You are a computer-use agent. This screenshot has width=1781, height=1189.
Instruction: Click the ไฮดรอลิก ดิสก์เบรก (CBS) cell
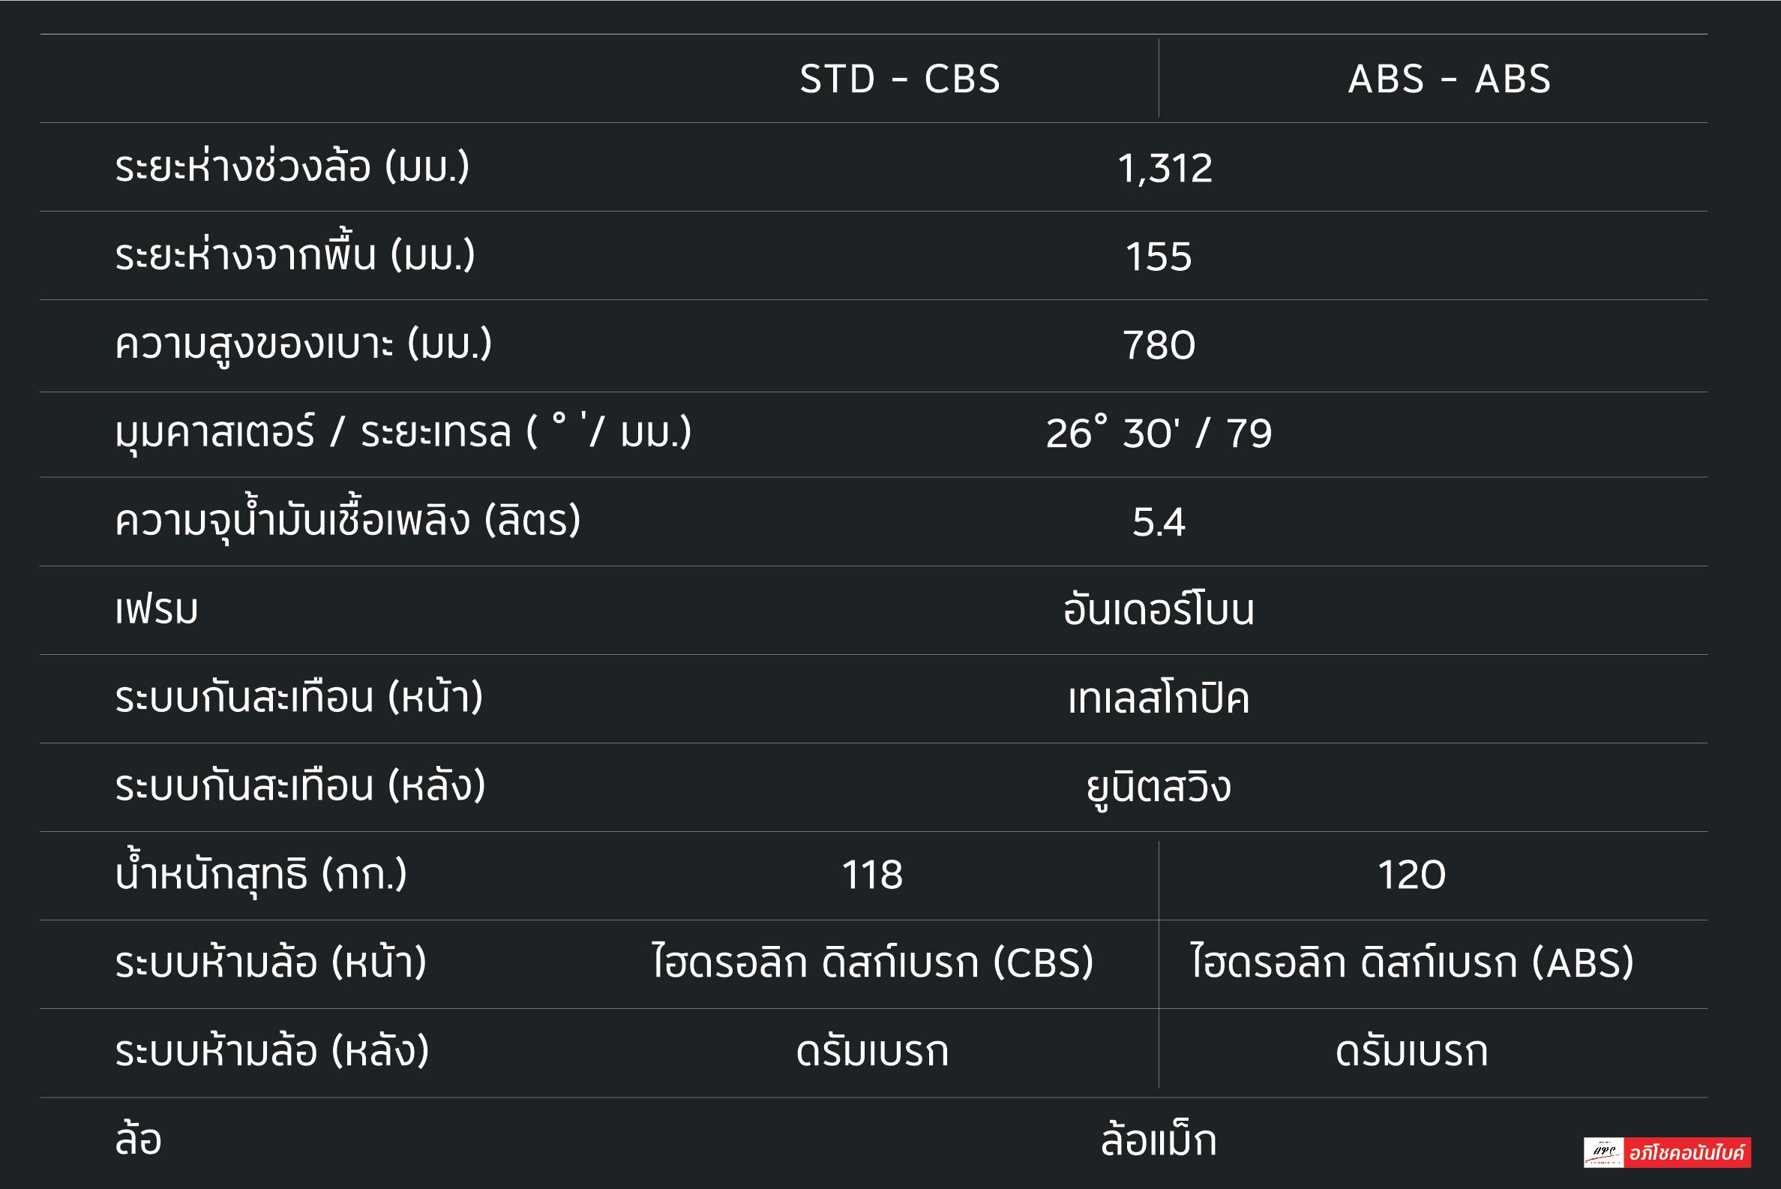tap(872, 963)
